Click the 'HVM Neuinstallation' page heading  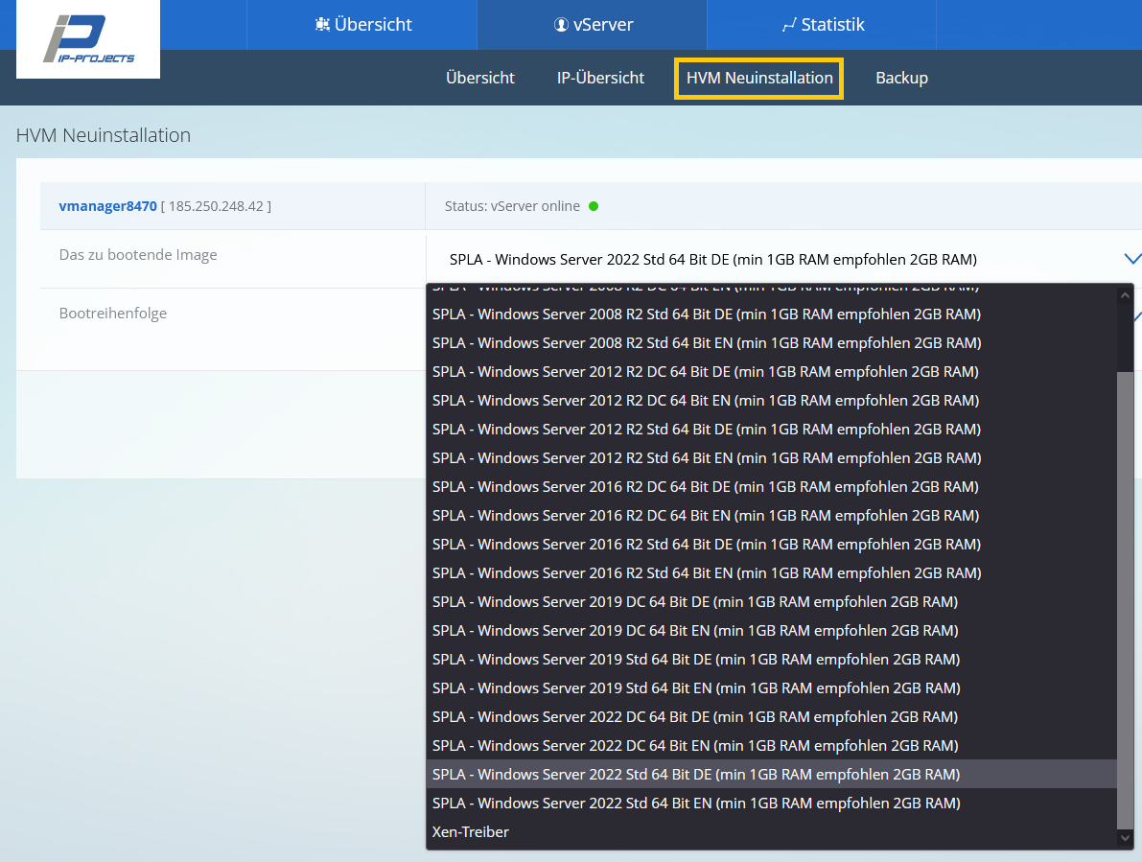[x=104, y=135]
